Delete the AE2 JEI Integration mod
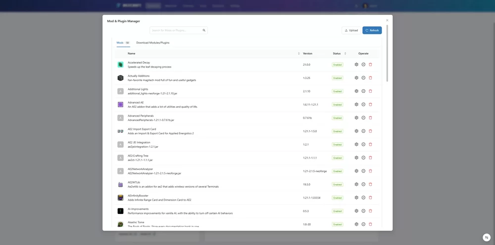This screenshot has height=245, width=495. [x=370, y=144]
